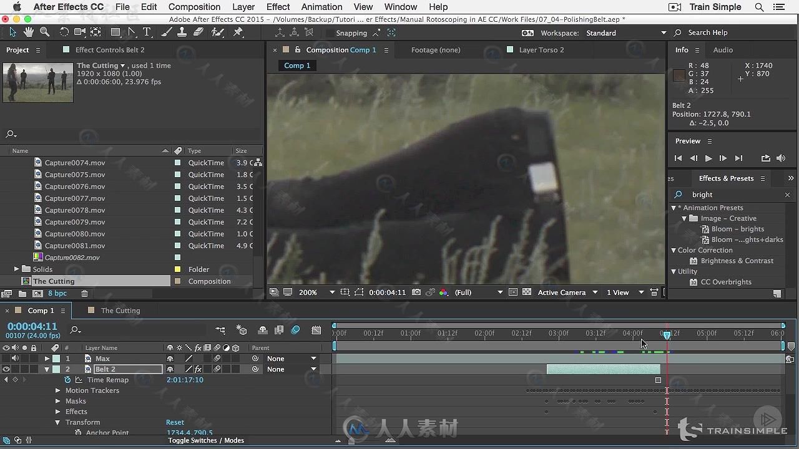Step to next frame in Preview panel
The image size is (799, 449).
tap(723, 158)
